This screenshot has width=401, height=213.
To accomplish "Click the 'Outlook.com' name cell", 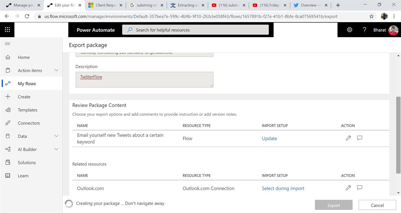I will 90,188.
